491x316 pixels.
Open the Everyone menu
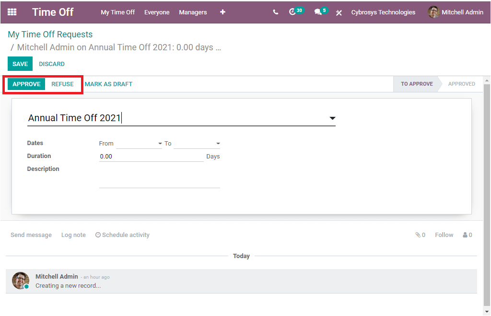point(157,12)
